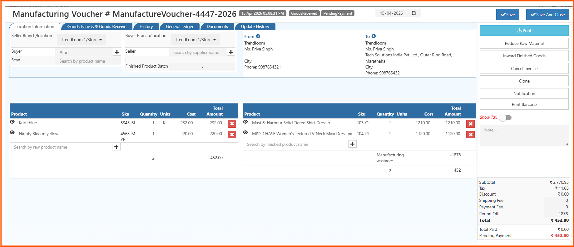Click Reduce Raw Material button
Screen dimensions: 574x247
pos(524,43)
